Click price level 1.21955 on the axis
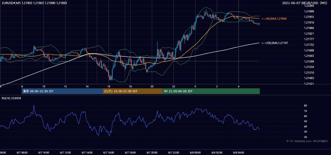Screen dimensions: 331x155 click(x=310, y=17)
